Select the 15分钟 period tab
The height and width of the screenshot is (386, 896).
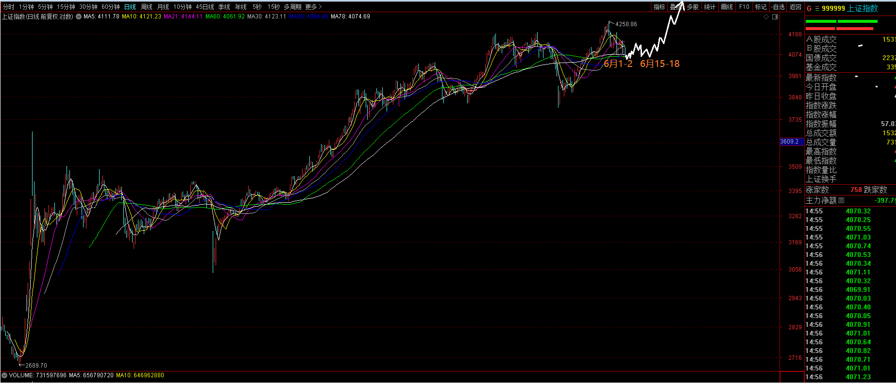coord(66,7)
